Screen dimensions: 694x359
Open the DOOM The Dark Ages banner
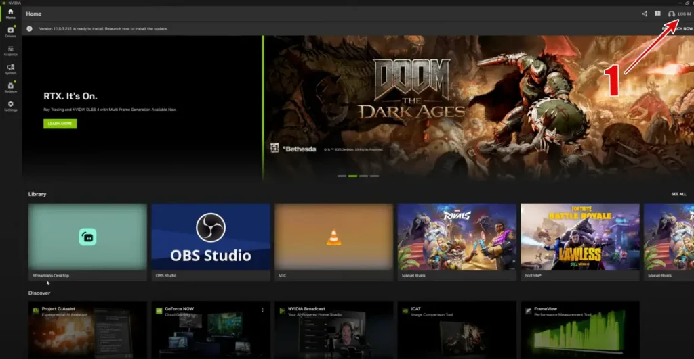point(479,107)
